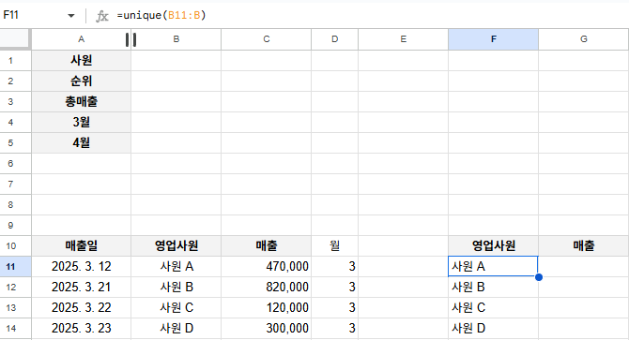Click month value 3 in row 11
This screenshot has width=629, height=340.
334,266
